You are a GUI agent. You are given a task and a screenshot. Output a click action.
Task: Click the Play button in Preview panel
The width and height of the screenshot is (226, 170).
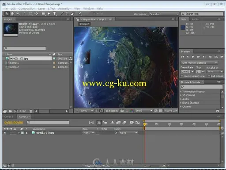[x=193, y=57]
